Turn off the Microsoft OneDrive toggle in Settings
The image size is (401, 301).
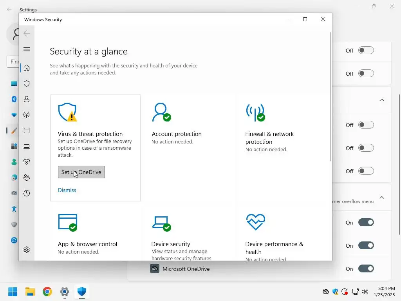366,268
